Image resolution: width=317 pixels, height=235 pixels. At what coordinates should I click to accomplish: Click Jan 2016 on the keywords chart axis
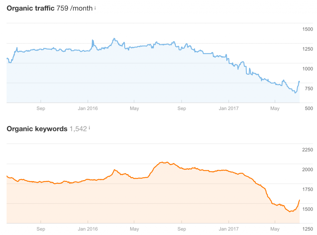(x=88, y=229)
